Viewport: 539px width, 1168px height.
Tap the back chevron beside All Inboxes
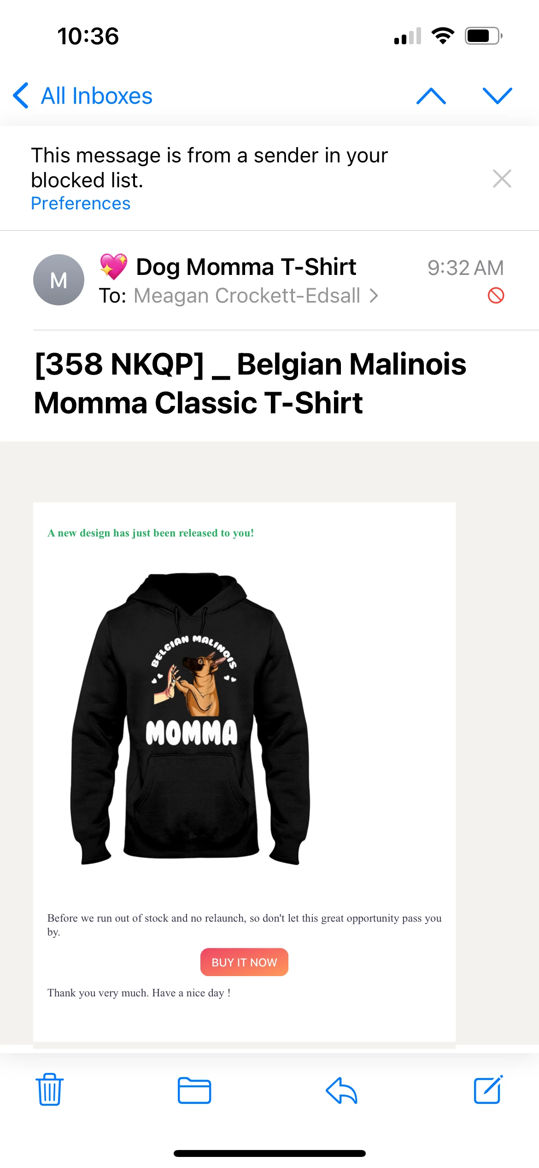[21, 96]
